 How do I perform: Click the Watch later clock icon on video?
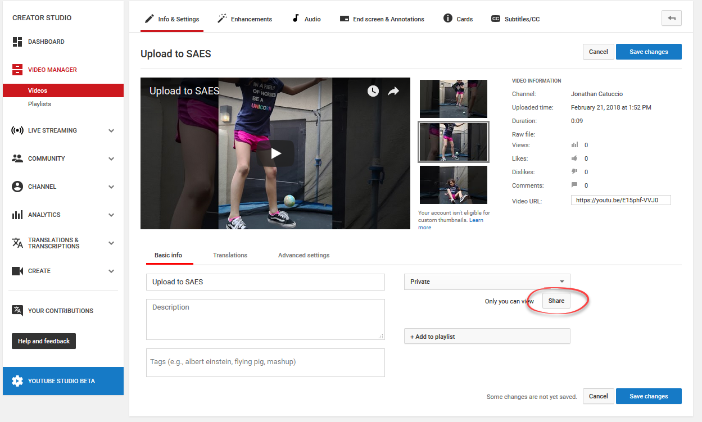pos(373,91)
